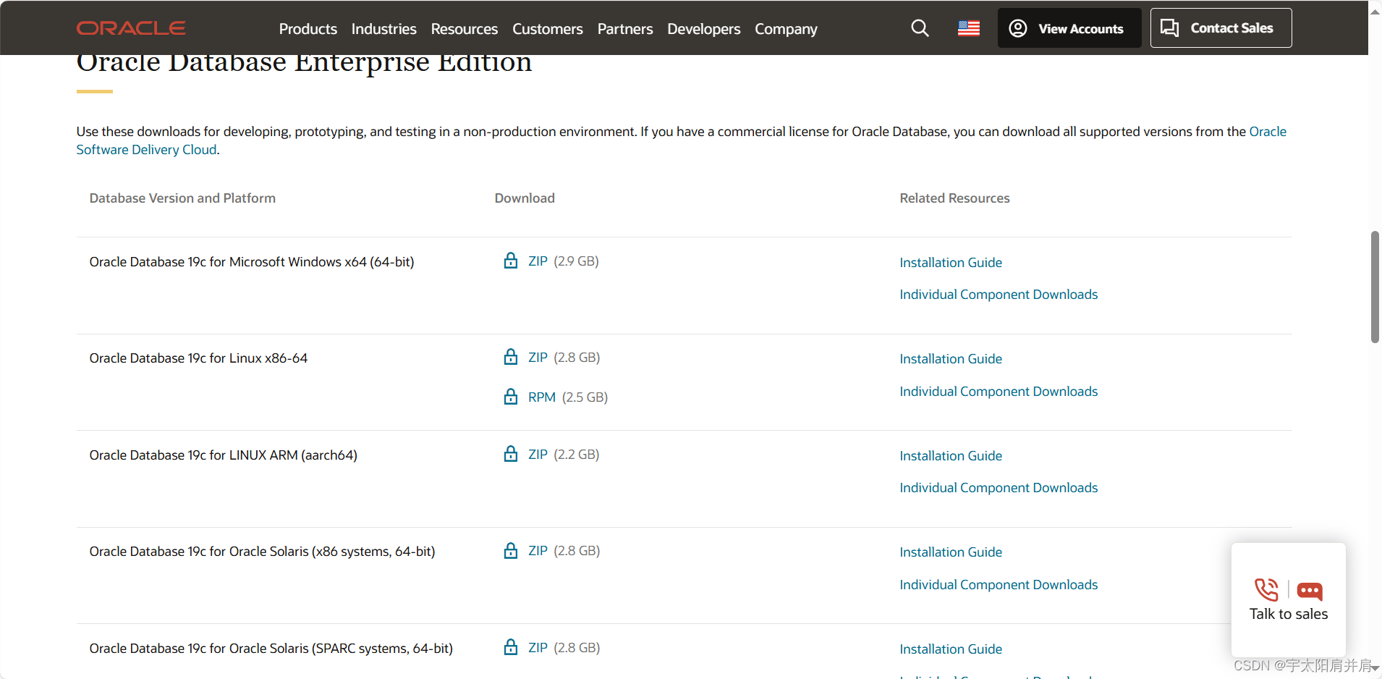Open the Developers menu
The width and height of the screenshot is (1382, 679).
[x=704, y=29]
